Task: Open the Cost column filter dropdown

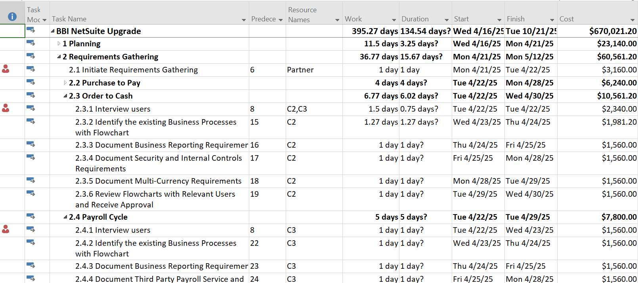Action: tap(632, 20)
